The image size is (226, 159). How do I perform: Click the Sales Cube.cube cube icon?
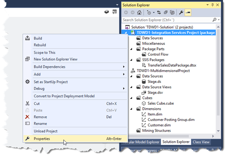144,103
